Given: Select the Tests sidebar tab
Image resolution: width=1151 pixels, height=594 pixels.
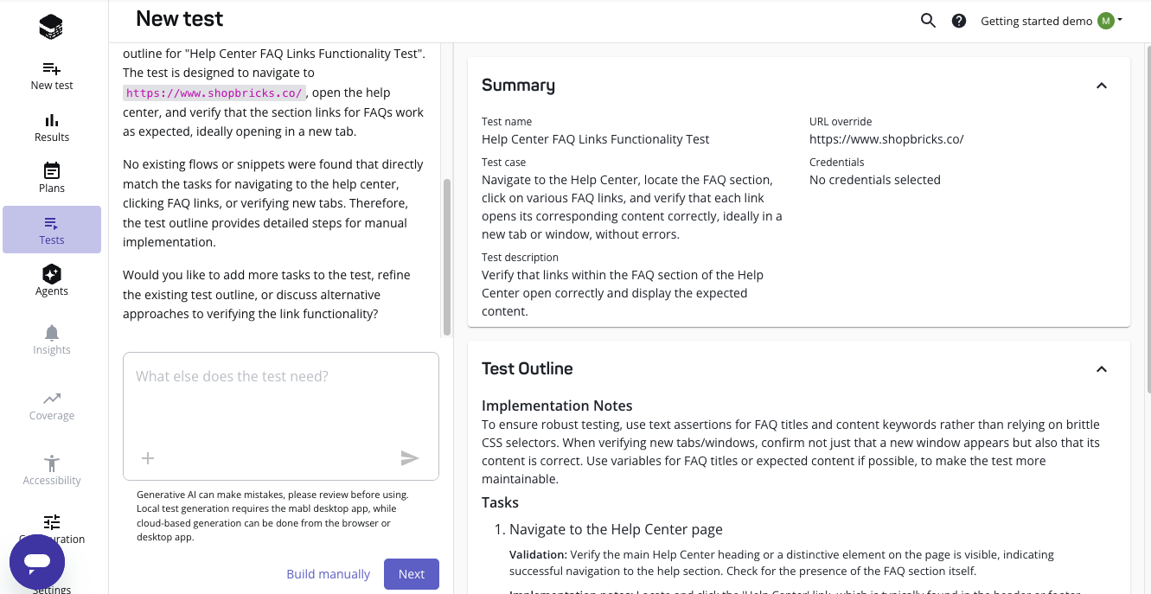Looking at the screenshot, I should tap(52, 229).
